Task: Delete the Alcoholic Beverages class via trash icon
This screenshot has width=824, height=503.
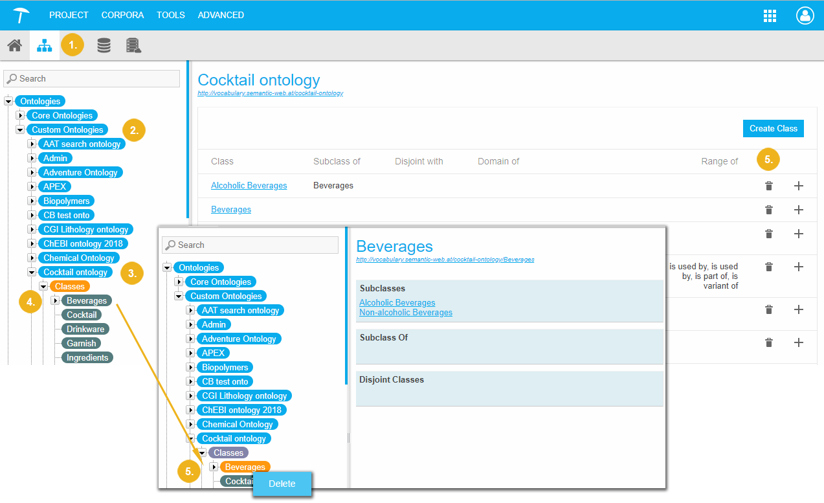Action: coord(768,186)
